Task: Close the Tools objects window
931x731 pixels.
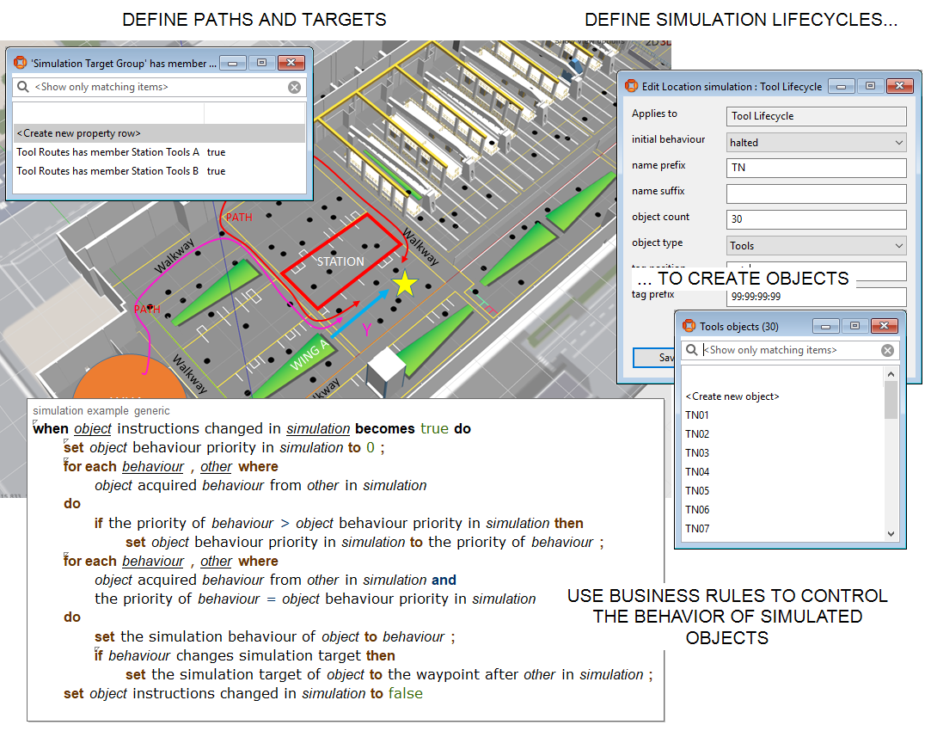Action: (884, 326)
